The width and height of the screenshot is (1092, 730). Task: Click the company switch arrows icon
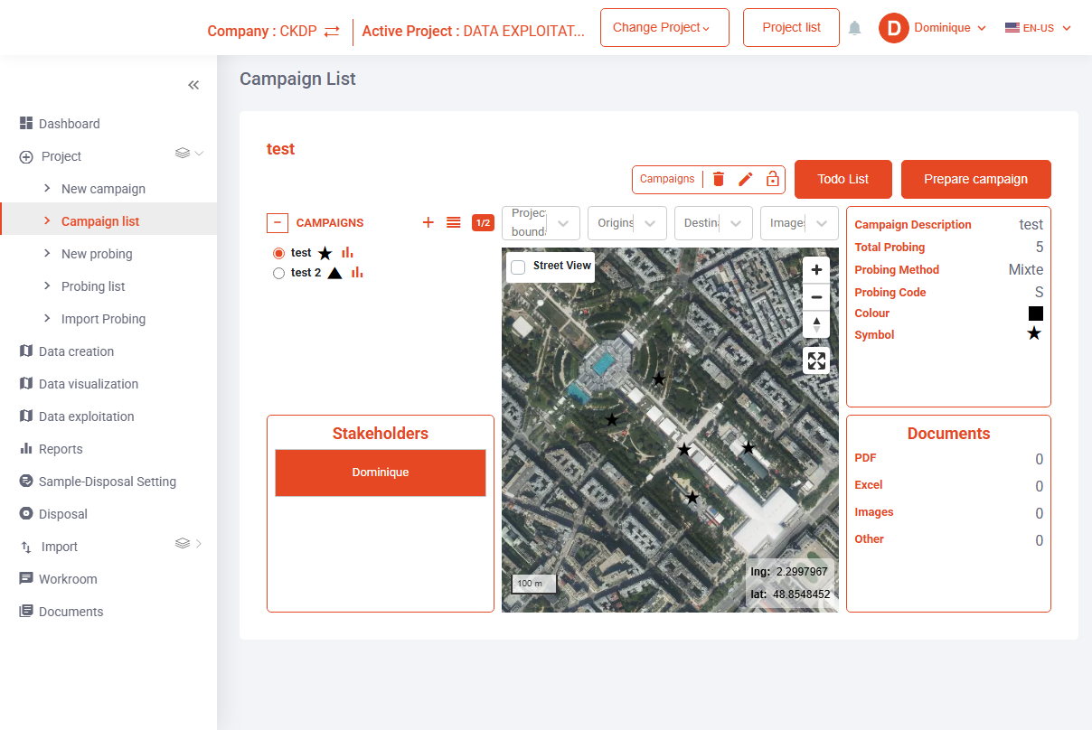click(332, 31)
